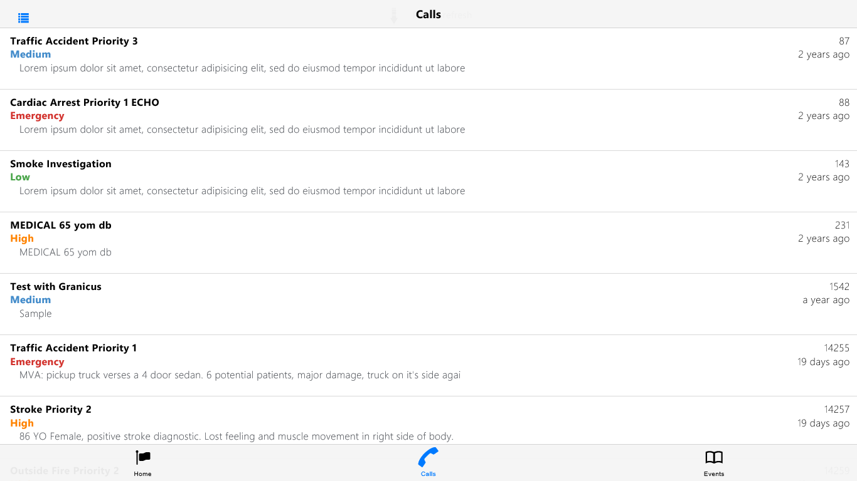Click the Calls page title in header
857x481 pixels.
pyautogui.click(x=428, y=14)
